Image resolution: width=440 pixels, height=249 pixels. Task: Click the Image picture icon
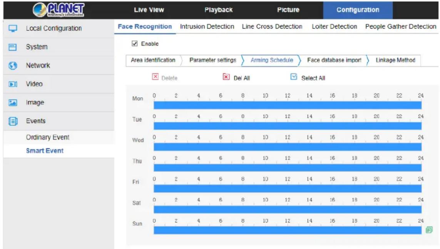coord(13,103)
